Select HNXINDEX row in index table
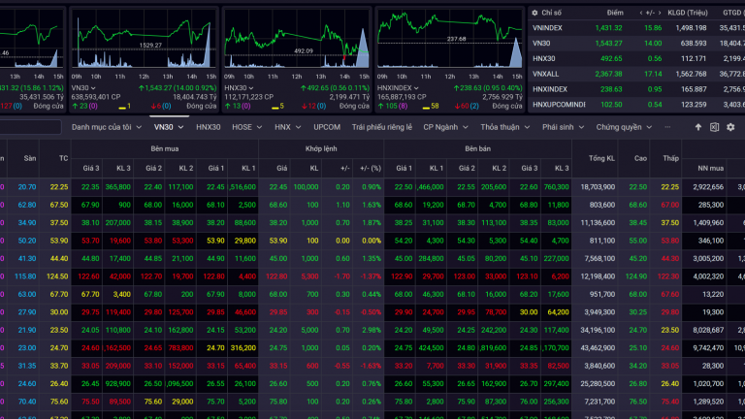745x419 pixels. [x=636, y=89]
